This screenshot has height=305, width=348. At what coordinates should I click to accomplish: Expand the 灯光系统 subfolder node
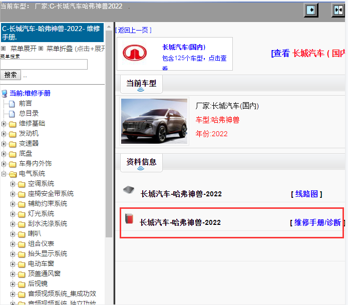pyautogui.click(x=13, y=214)
